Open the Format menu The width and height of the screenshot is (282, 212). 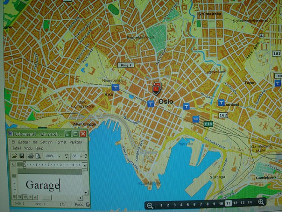pos(61,141)
